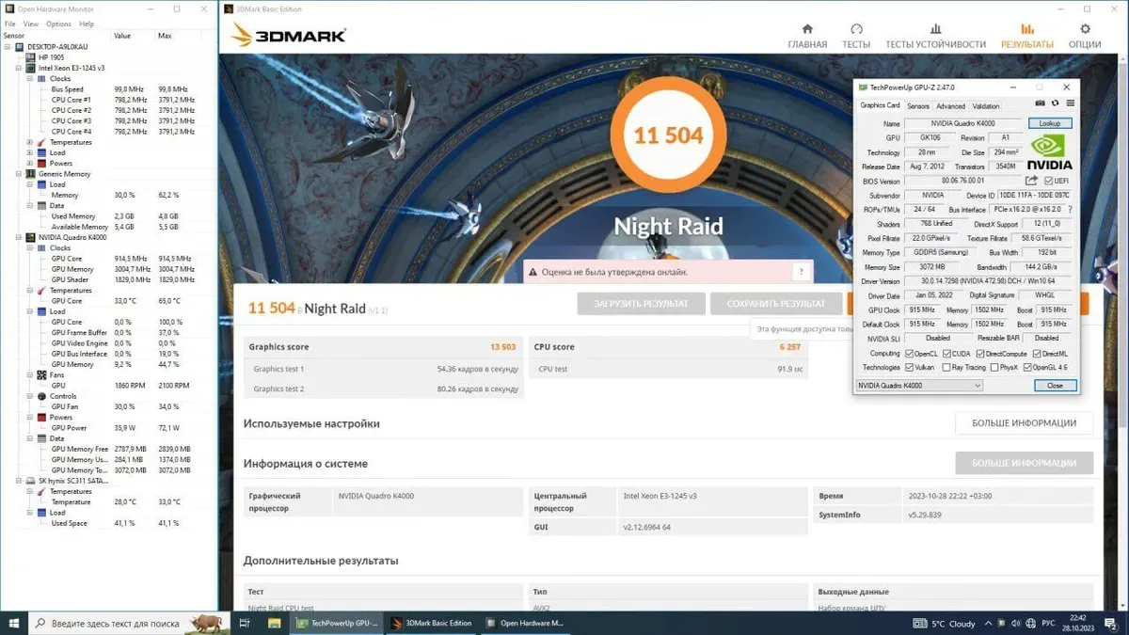Screen dimensions: 1129x635
Task: Open the GPU-Z hamburger menu
Action: (x=1070, y=103)
